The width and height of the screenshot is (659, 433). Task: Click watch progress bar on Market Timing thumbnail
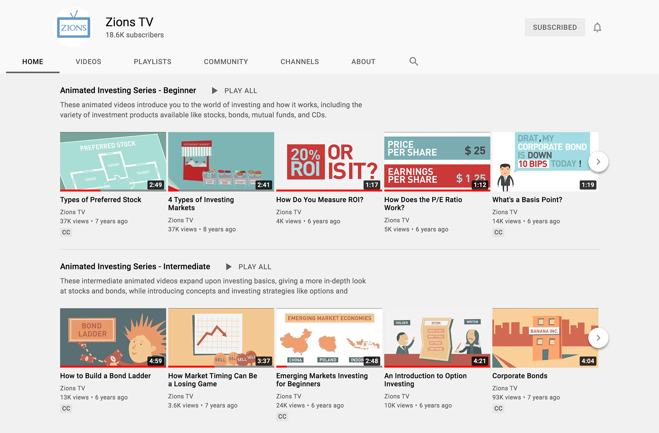click(x=221, y=366)
